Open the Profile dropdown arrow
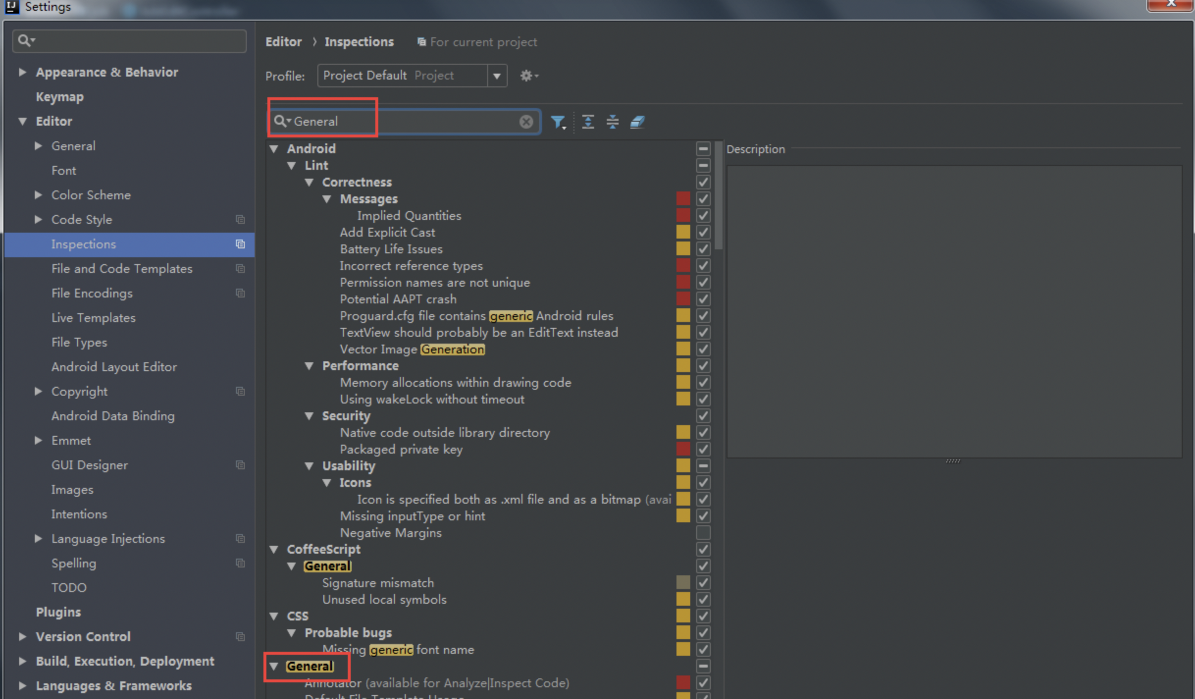 (496, 76)
